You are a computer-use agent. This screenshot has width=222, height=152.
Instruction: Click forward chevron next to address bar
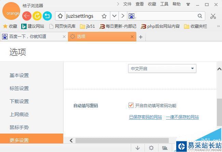pos(123,16)
